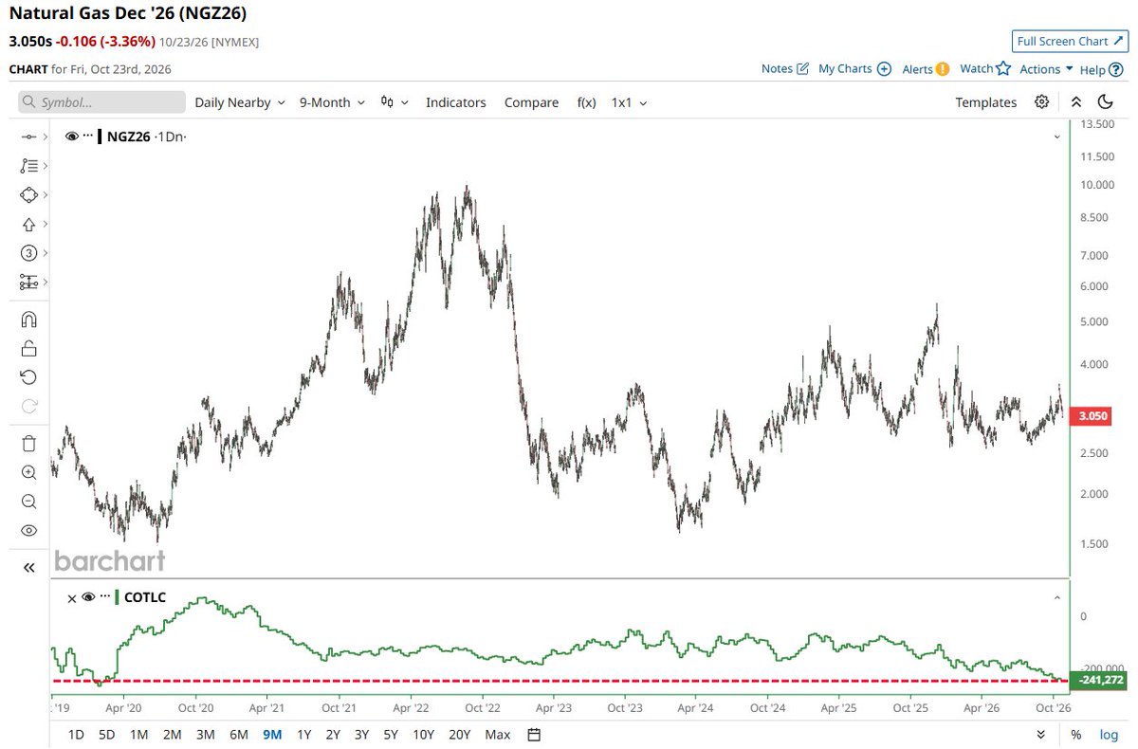Open the Templates menu

coord(985,102)
